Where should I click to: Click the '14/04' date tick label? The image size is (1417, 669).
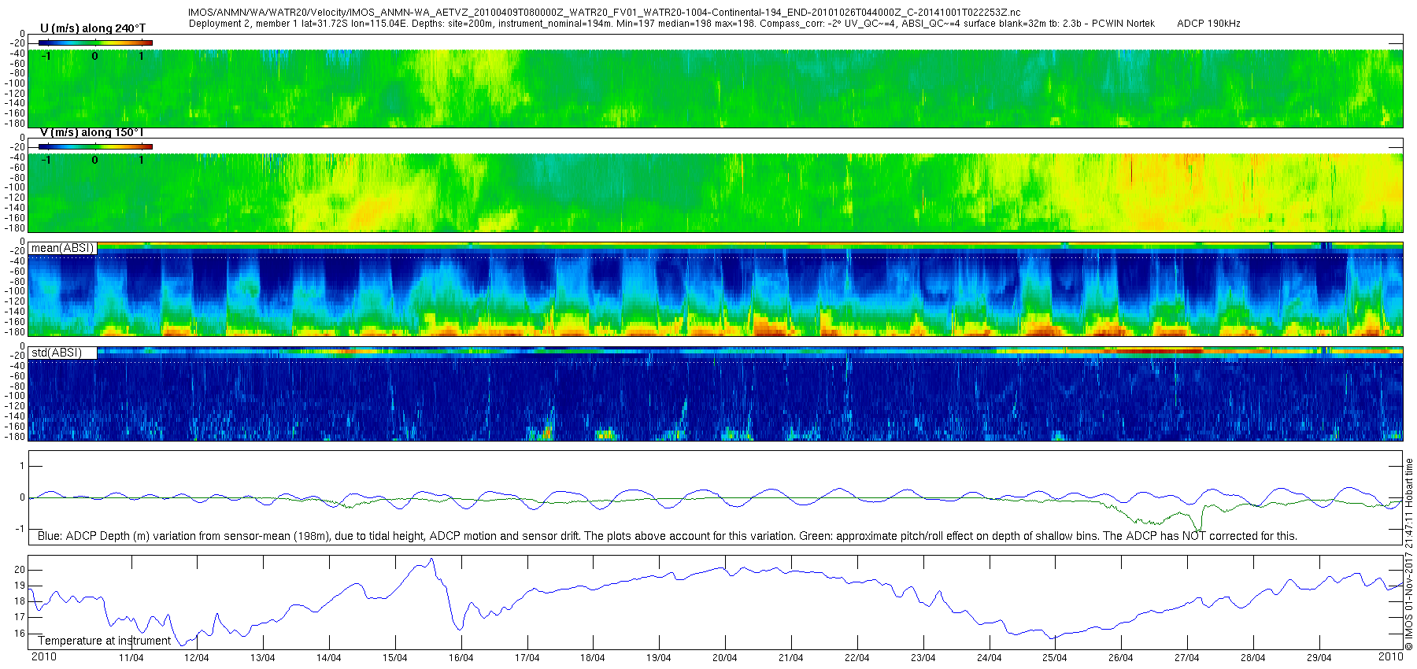tap(329, 658)
